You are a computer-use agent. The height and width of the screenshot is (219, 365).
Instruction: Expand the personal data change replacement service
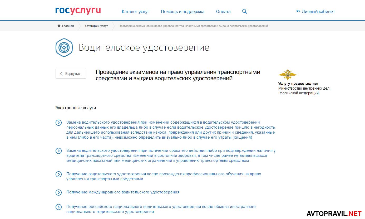tap(58, 123)
